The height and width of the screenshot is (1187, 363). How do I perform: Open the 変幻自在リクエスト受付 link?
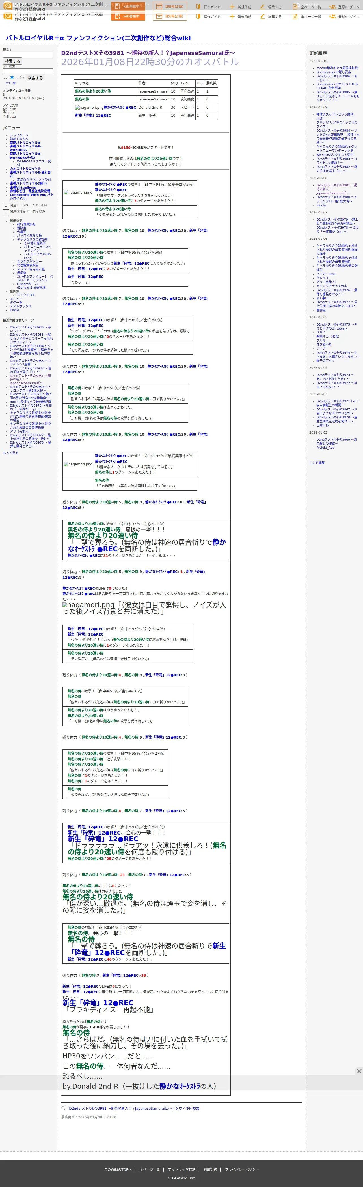click(34, 180)
